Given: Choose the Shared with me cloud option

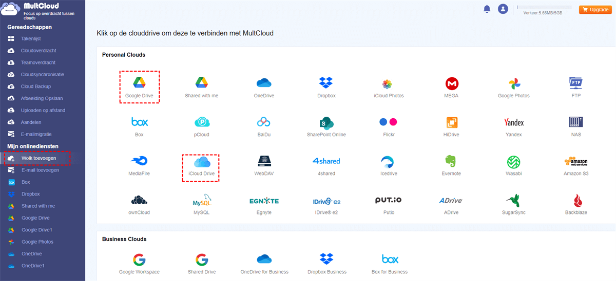Looking at the screenshot, I should coord(201,83).
